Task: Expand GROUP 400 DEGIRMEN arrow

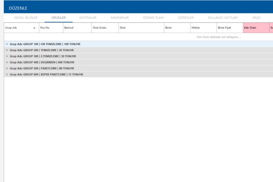Action: [x=7, y=62]
